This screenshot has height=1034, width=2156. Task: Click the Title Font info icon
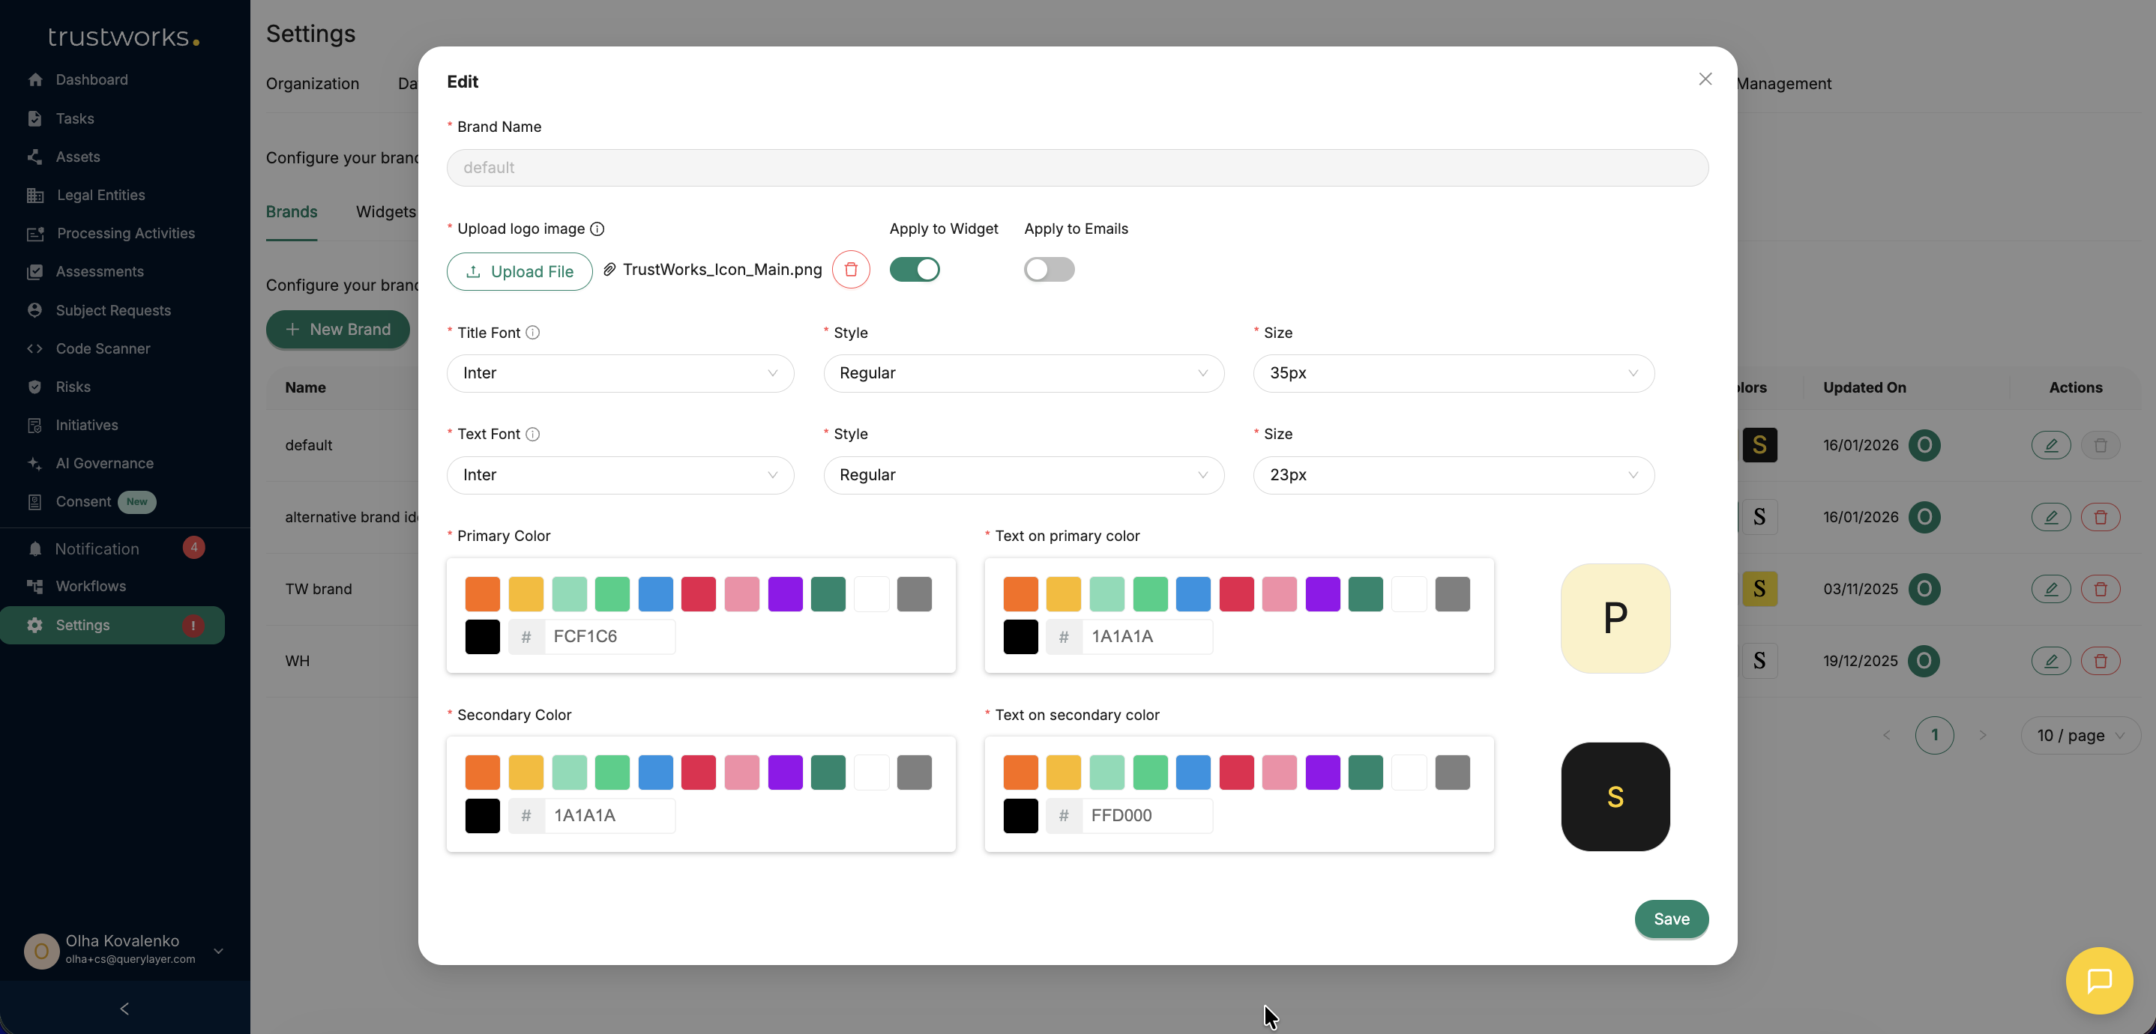tap(532, 333)
